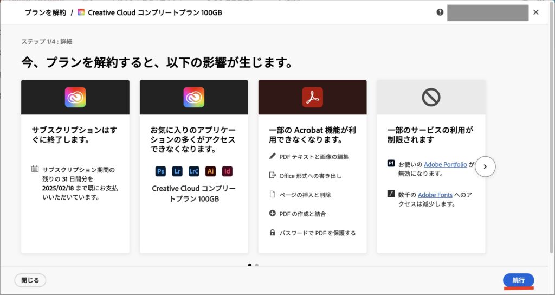555x295 pixels.
Task: Close the dialog with the X button
Action: [536, 12]
